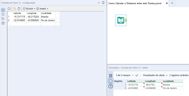This screenshot has width=189, height=96.
Task: Click the Longitude column header in configuration grid
Action: pyautogui.click(x=33, y=13)
